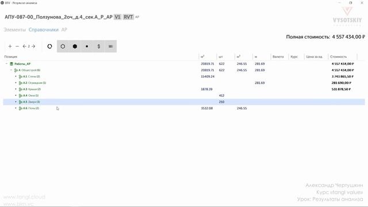Image resolution: width=368 pixels, height=207 pixels.
Task: Click the refresh circle toolbar icon
Action: click(49, 47)
